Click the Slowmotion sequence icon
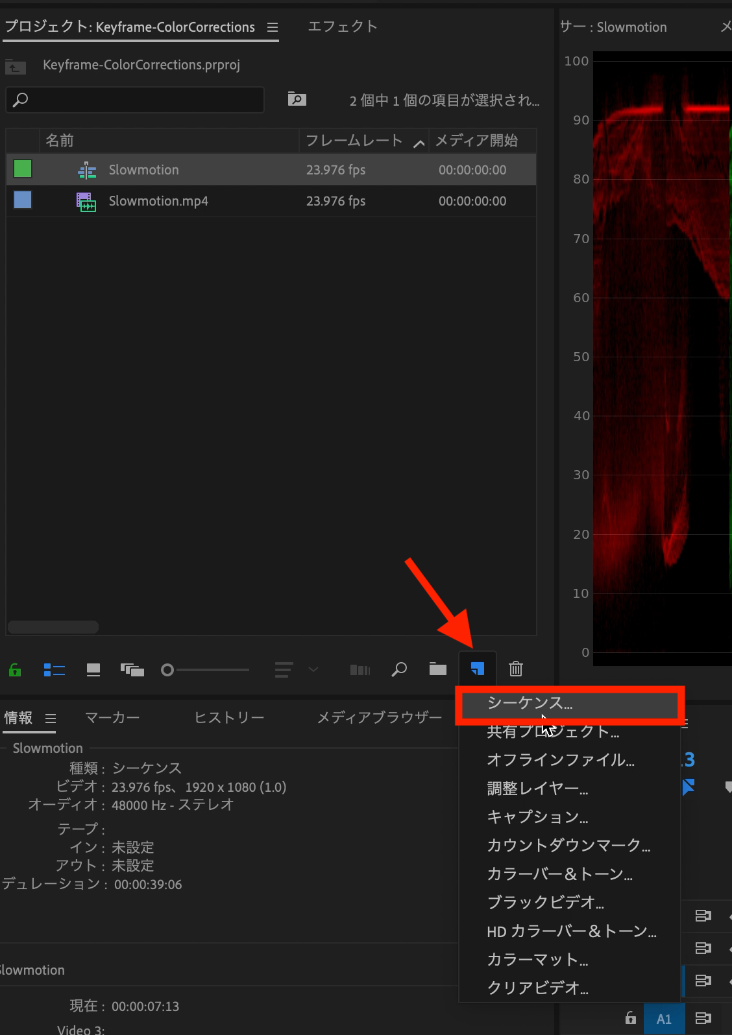Viewport: 732px width, 1035px height. coord(87,171)
